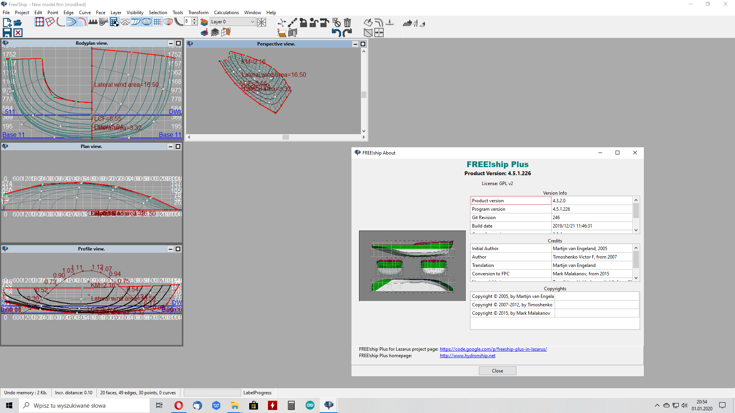The image size is (735, 413).
Task: Save the model with the floppy icon
Action: pyautogui.click(x=7, y=33)
